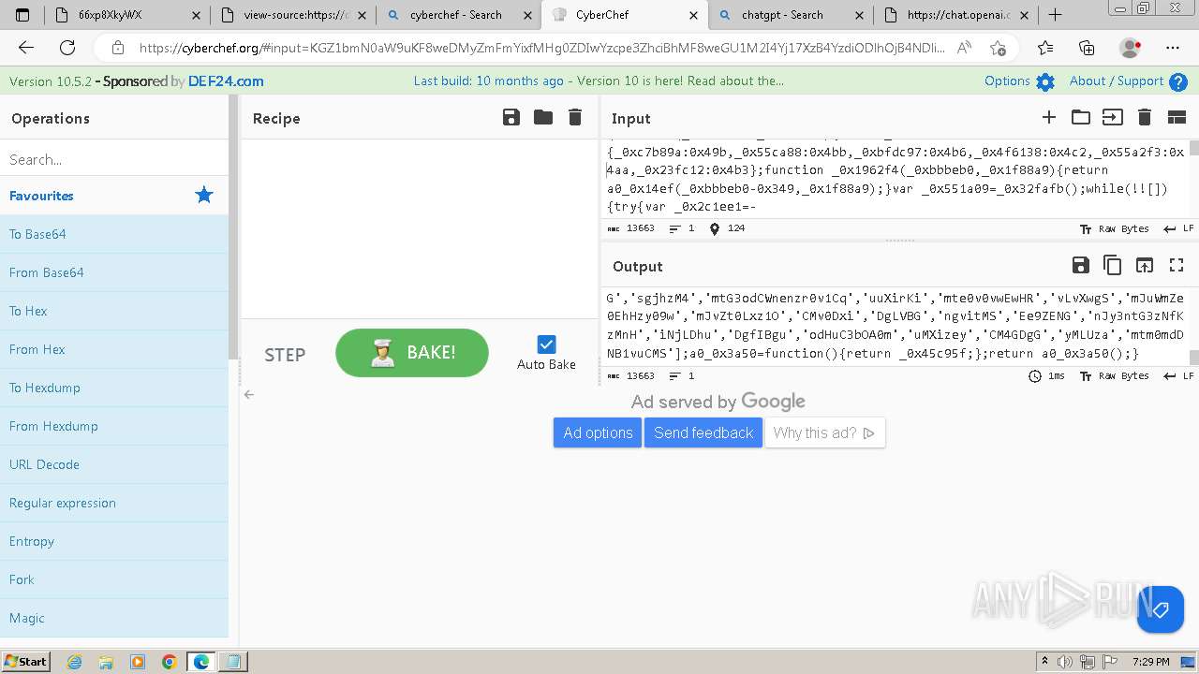Screen dimensions: 1199x674
Task: Load a saved recipe folder icon
Action: tap(543, 117)
